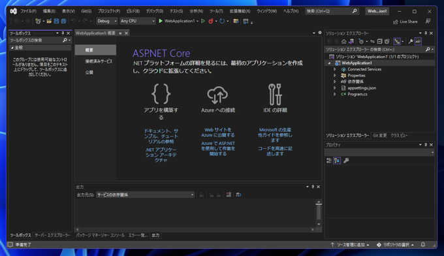Click Sync with Active Document arrows icon

pos(372,41)
